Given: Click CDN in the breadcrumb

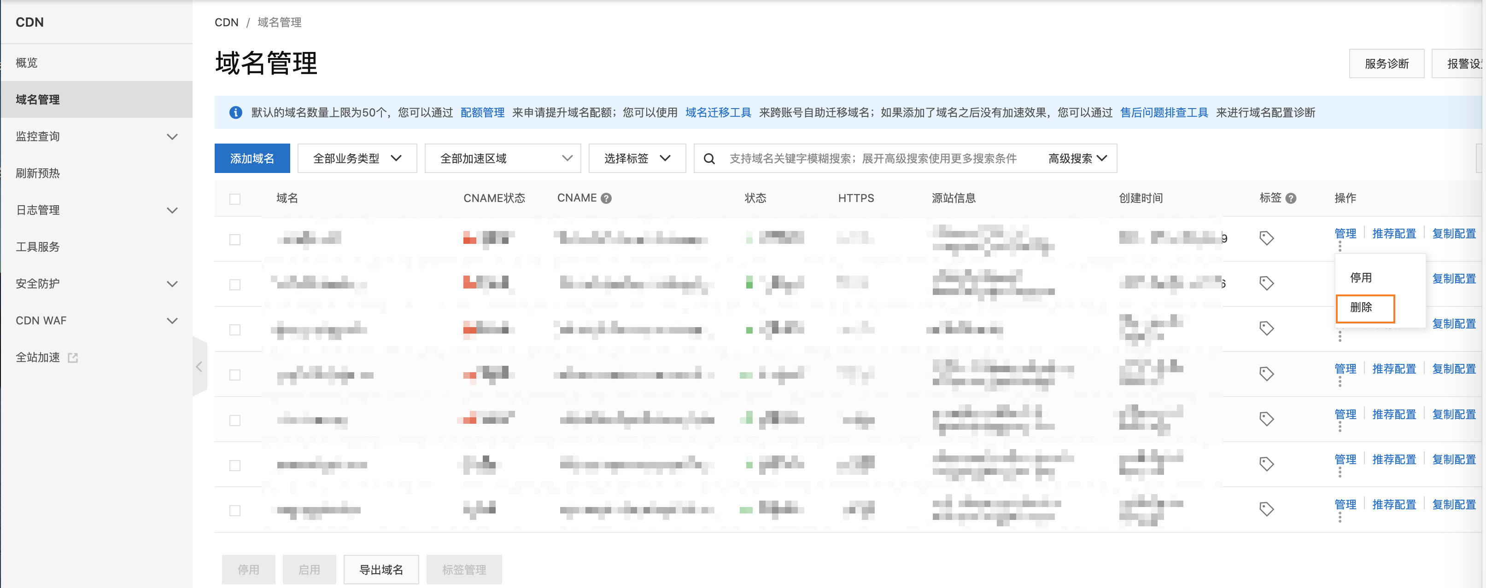Looking at the screenshot, I should point(226,23).
